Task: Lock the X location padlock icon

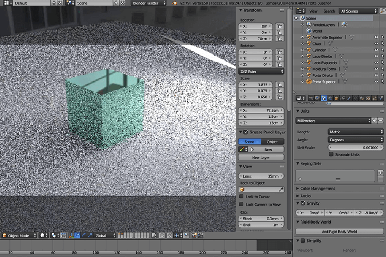Action: pyautogui.click(x=279, y=26)
